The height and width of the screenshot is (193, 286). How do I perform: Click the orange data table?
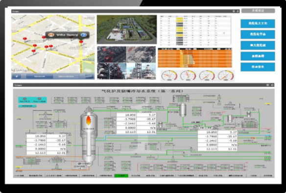195,58
